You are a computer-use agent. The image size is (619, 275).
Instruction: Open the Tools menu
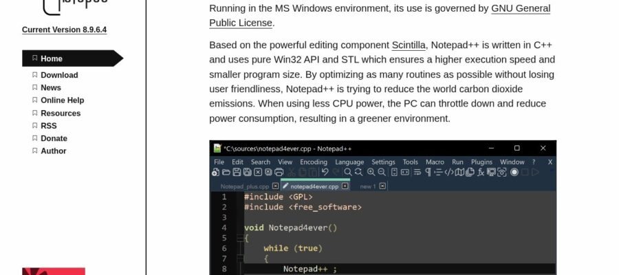click(x=410, y=162)
